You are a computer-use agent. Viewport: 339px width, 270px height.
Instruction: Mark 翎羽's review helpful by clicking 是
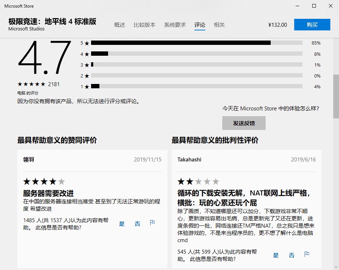[x=122, y=223]
